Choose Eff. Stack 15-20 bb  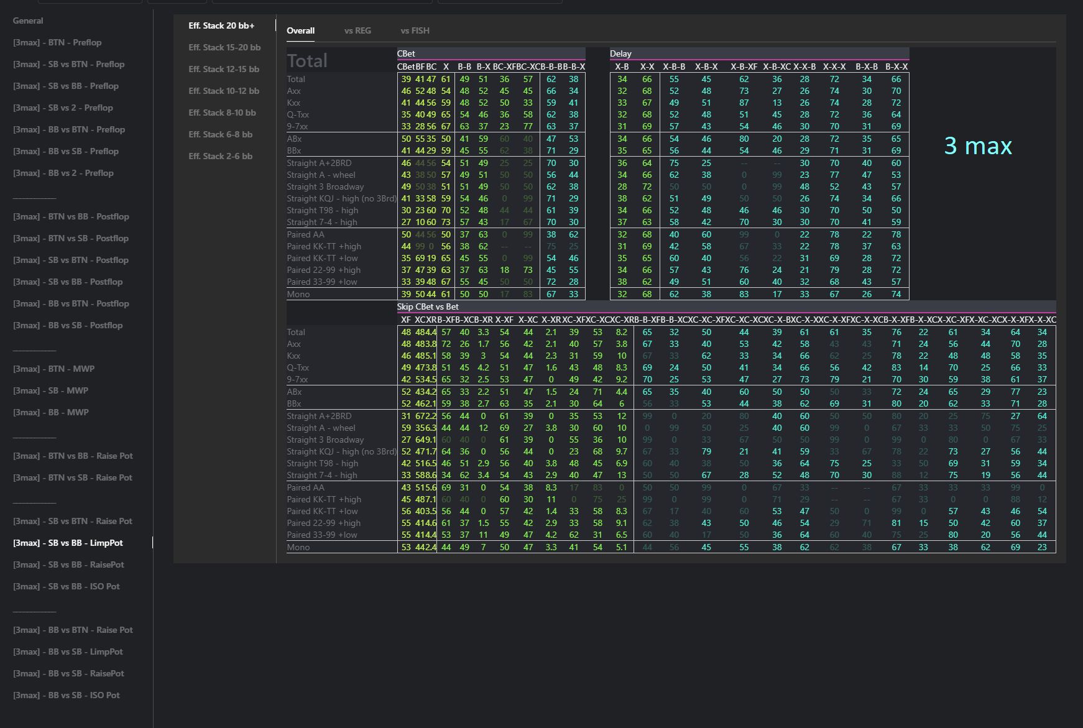pos(224,47)
